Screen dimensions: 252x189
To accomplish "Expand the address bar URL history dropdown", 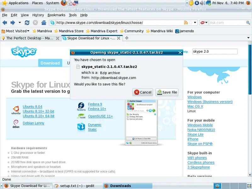I will 195,22.
